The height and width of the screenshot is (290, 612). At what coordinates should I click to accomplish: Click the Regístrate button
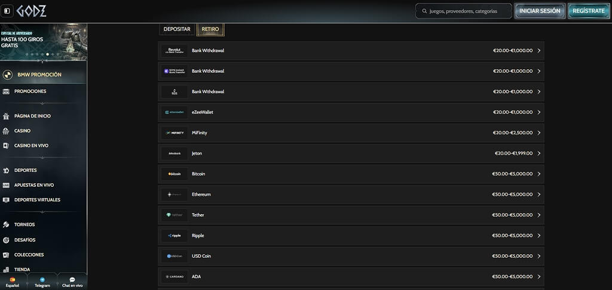(x=589, y=11)
